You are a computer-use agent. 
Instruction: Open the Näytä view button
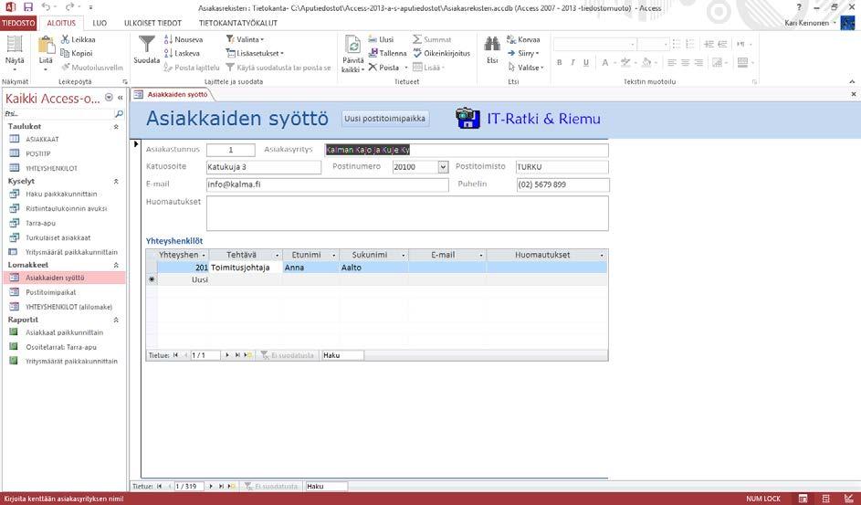pos(15,53)
